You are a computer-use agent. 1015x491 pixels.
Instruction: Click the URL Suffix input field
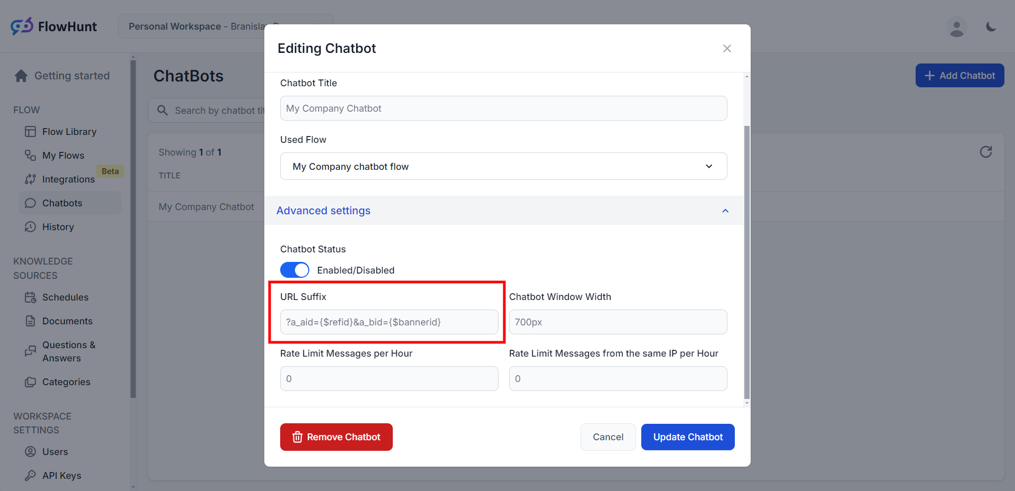point(389,322)
